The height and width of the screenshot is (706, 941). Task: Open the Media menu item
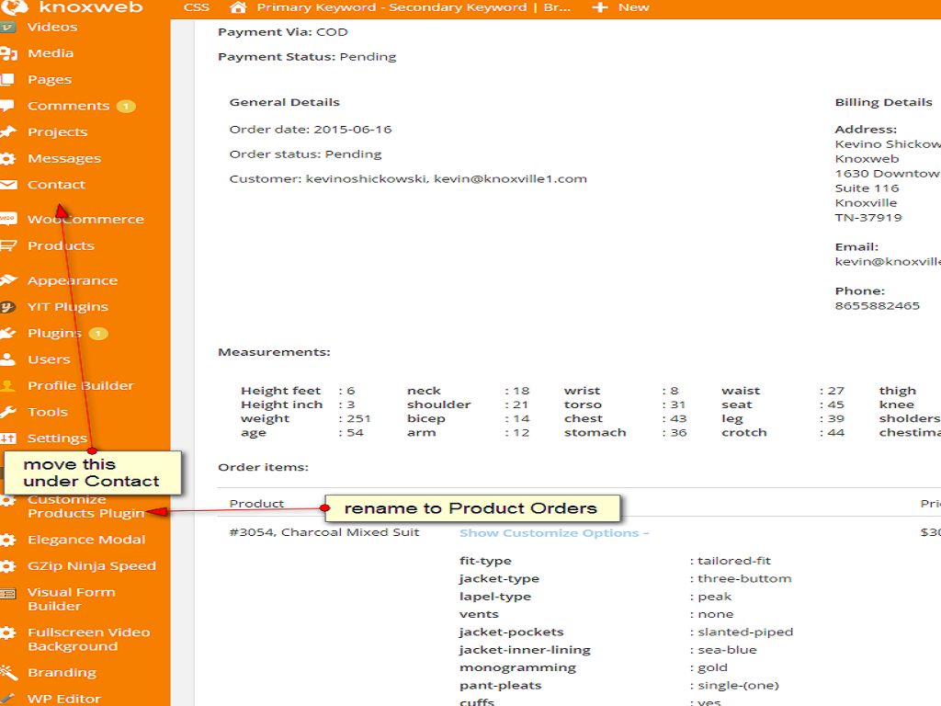coord(51,53)
